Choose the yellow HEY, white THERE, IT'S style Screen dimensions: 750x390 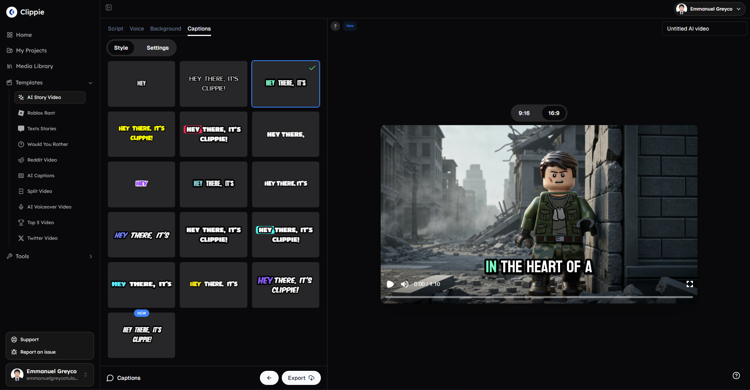pyautogui.click(x=213, y=285)
